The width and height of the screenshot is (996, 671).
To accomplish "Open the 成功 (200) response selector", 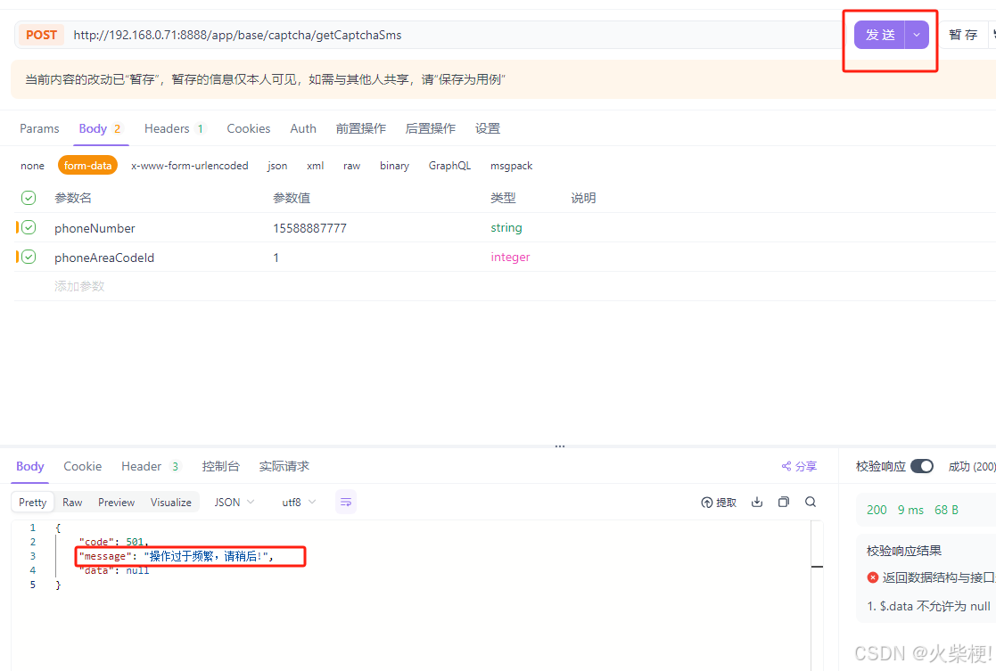I will [x=971, y=467].
